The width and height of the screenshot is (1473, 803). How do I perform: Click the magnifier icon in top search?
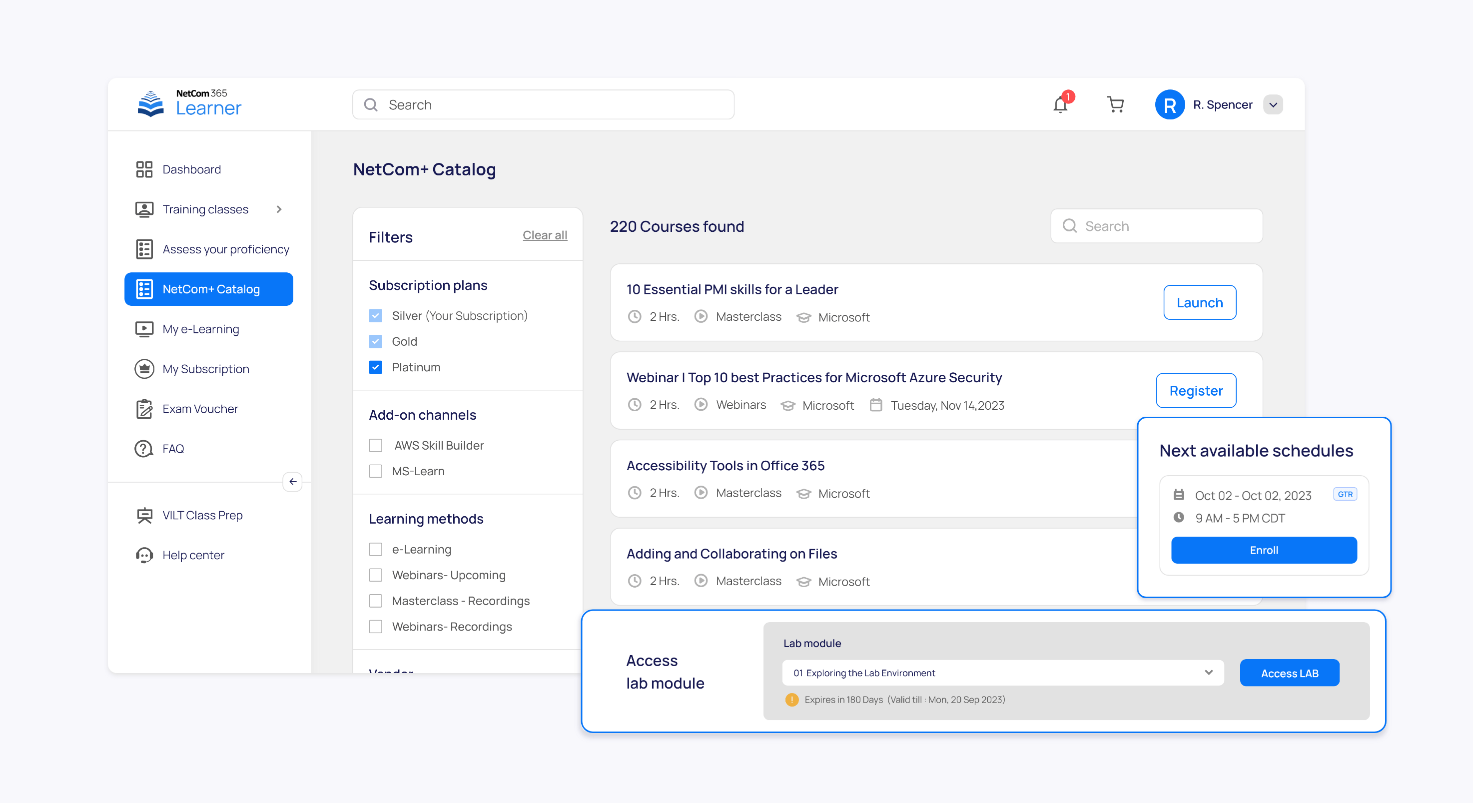(x=371, y=104)
